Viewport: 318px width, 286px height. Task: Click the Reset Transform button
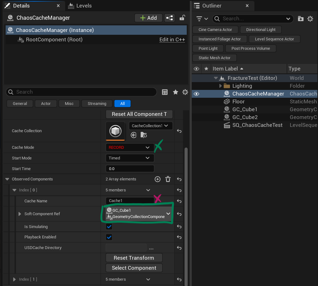point(134,258)
